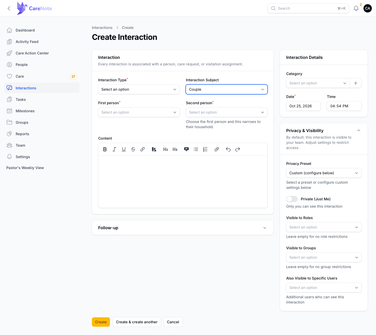This screenshot has height=335, width=376.
Task: Open Team in the sidebar
Action: [42, 145]
